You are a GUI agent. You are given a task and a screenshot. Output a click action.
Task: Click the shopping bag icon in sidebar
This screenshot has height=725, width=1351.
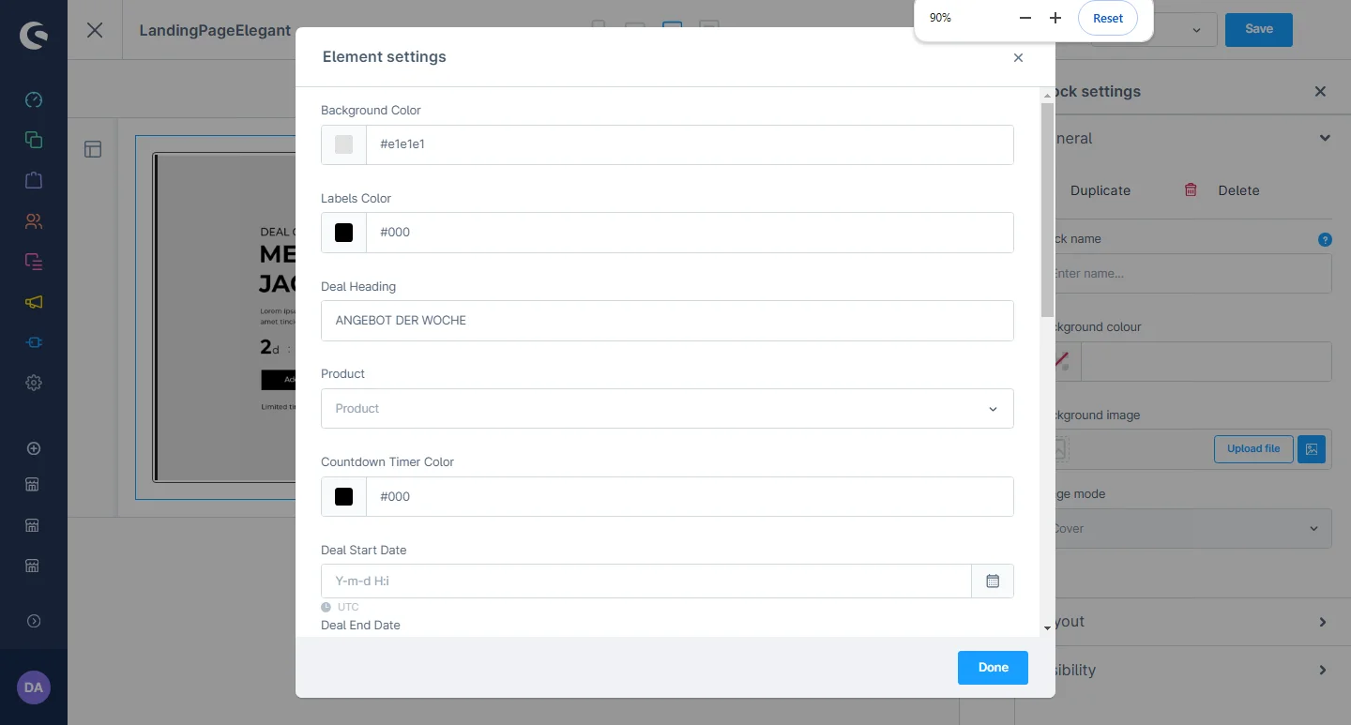tap(34, 179)
